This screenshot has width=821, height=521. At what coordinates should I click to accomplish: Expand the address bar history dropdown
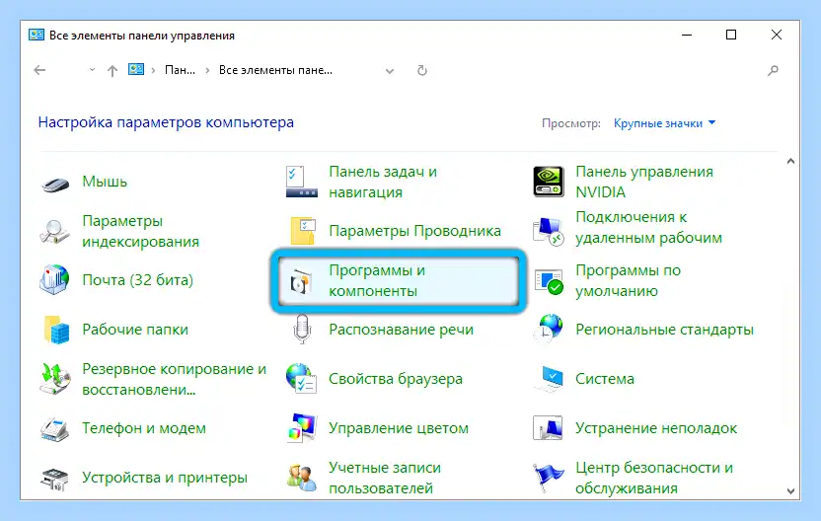[390, 71]
